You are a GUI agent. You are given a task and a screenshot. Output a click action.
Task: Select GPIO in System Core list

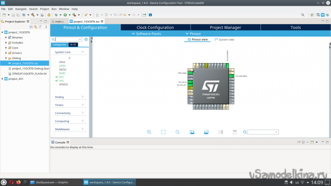[62, 66]
